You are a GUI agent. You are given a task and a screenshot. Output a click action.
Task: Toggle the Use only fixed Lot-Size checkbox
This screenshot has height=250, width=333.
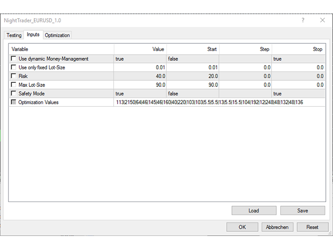coord(14,67)
